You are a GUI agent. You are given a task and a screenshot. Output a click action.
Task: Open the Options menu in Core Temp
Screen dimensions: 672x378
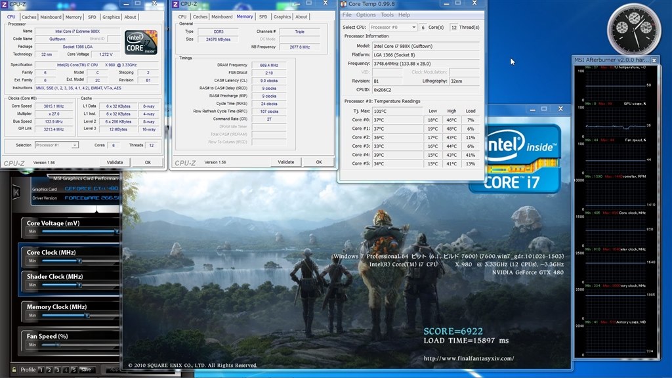pos(366,14)
